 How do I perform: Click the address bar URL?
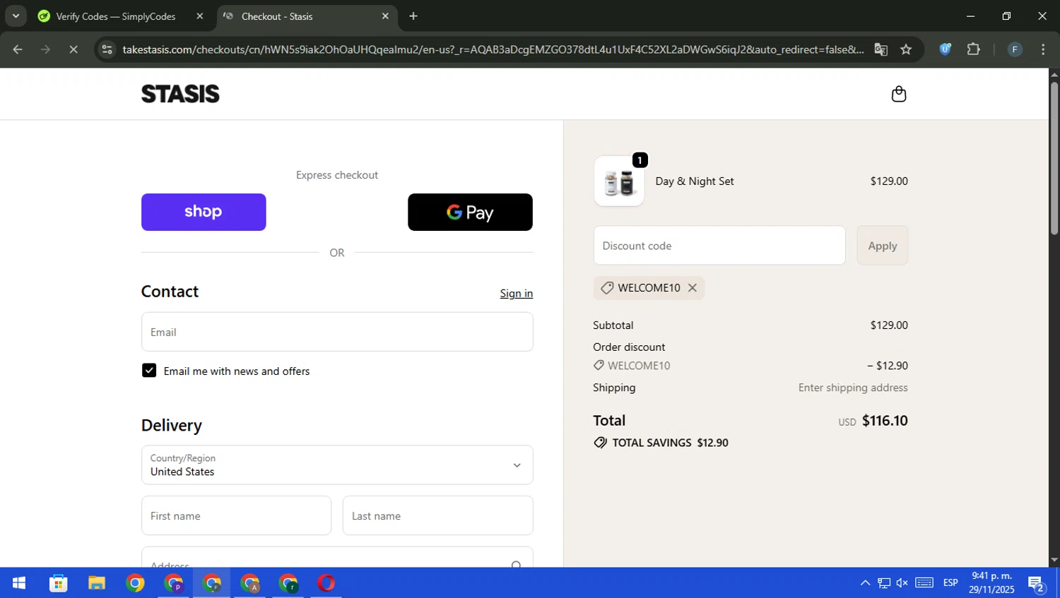pyautogui.click(x=493, y=49)
